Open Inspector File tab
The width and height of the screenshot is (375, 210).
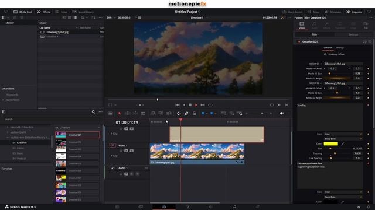(366, 26)
